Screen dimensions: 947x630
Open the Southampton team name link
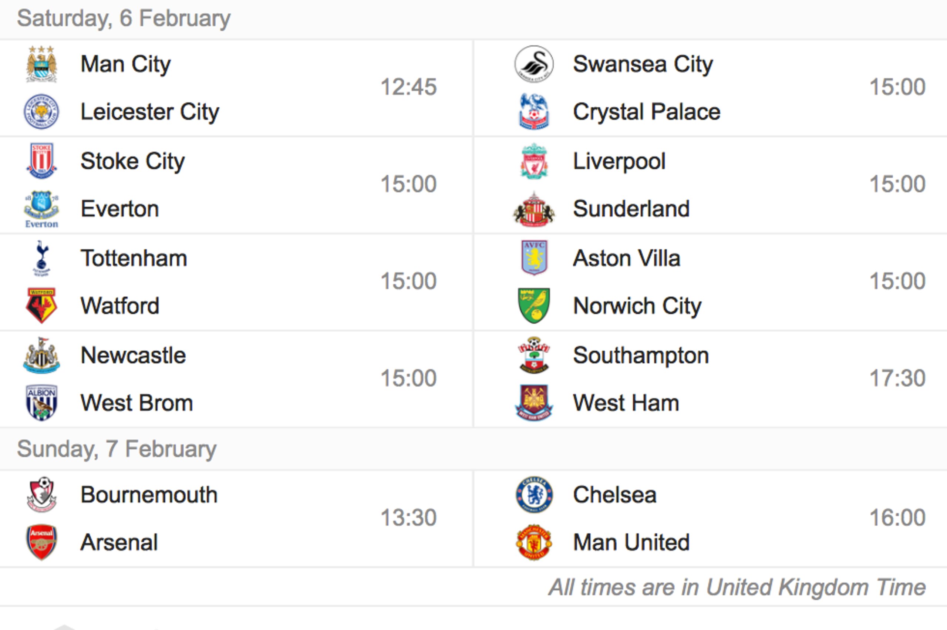point(641,356)
